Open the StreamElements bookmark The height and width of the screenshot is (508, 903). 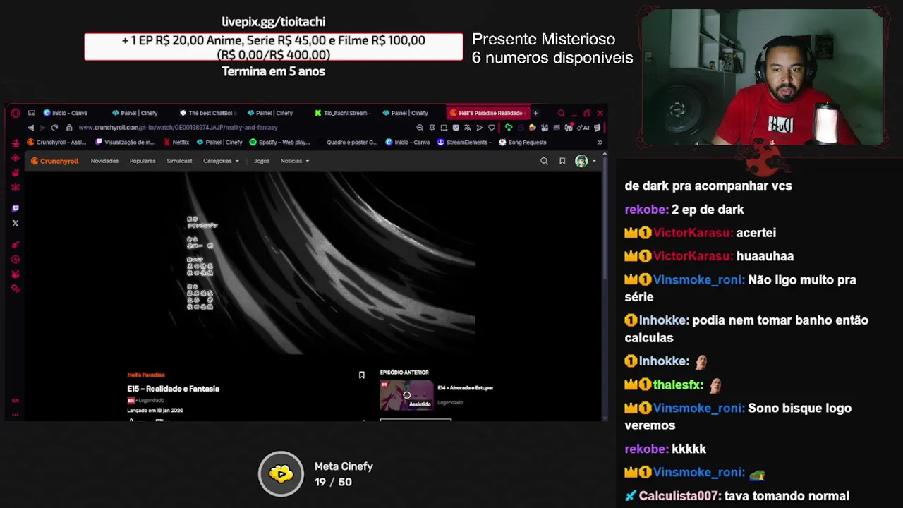point(463,142)
